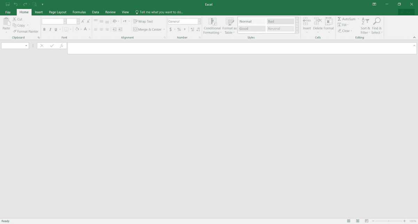Click the AutoSum sigma button
The height and width of the screenshot is (224, 418).
[347, 19]
